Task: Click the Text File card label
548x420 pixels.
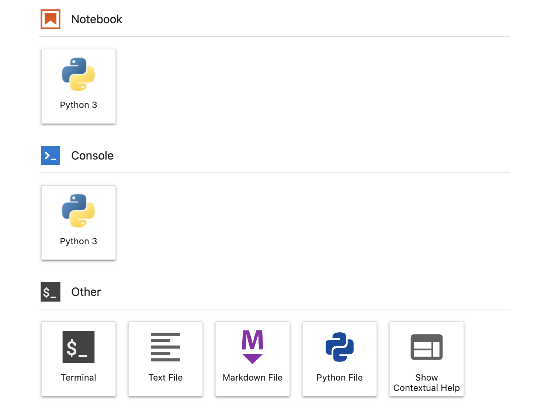Action: 166,378
